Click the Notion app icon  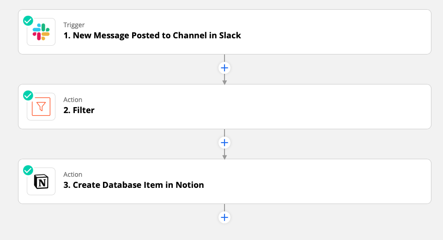point(41,181)
